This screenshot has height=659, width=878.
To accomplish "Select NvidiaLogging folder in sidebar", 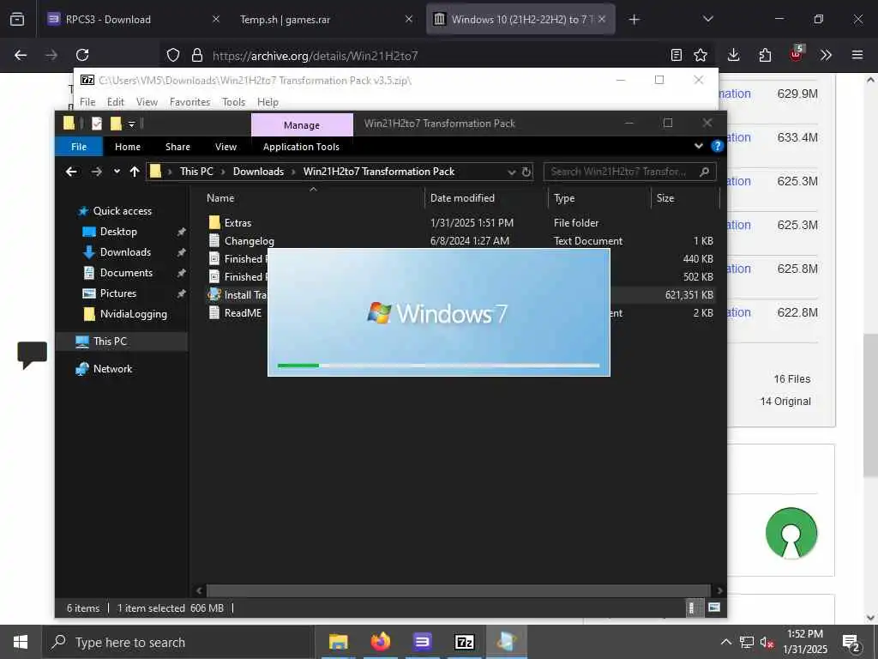I will pos(133,314).
